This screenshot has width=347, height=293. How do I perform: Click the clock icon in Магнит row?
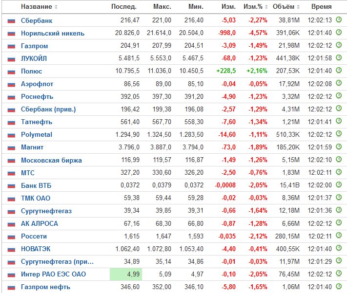tap(339, 146)
